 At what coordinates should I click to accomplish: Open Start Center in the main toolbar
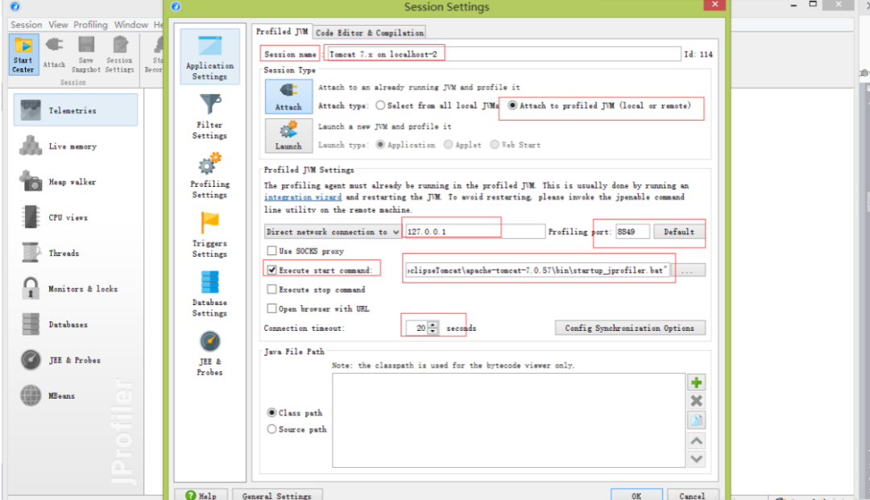tap(23, 54)
